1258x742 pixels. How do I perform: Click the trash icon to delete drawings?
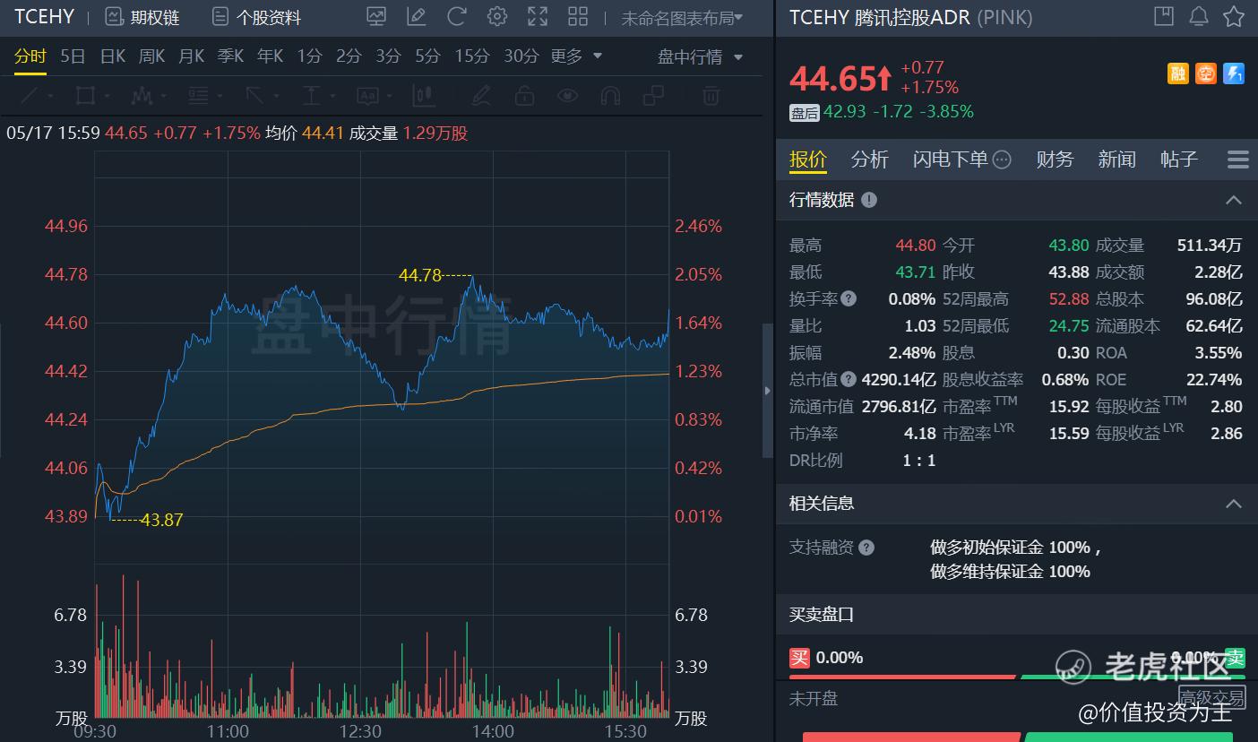pos(711,95)
